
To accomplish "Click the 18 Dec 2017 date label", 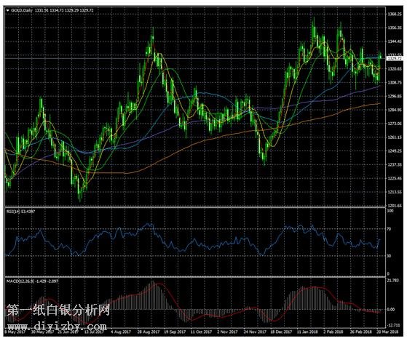I will 281,332.
